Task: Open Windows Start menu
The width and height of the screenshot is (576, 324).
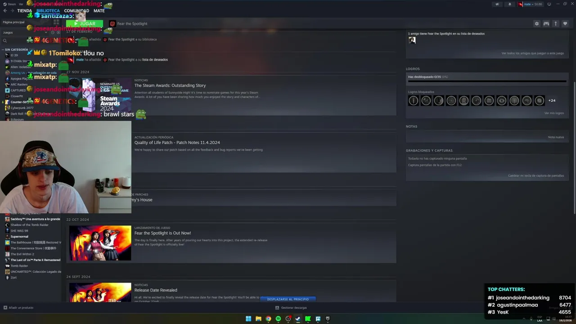Action: [248, 319]
